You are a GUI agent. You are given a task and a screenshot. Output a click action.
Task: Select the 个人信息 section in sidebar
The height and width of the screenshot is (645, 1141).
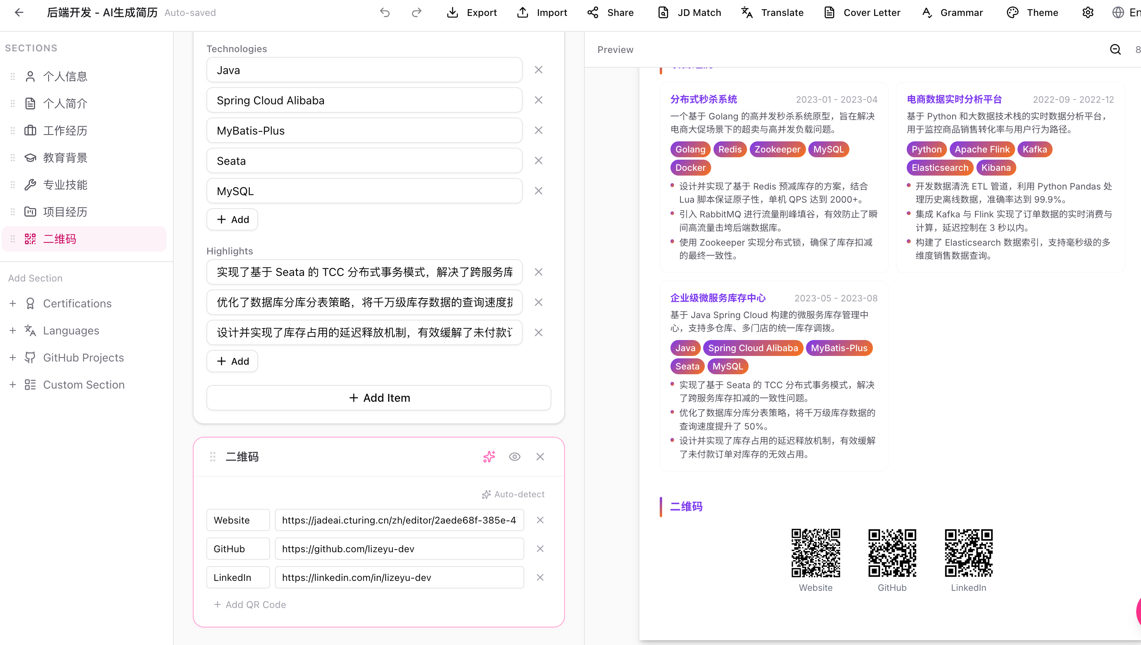(x=66, y=76)
